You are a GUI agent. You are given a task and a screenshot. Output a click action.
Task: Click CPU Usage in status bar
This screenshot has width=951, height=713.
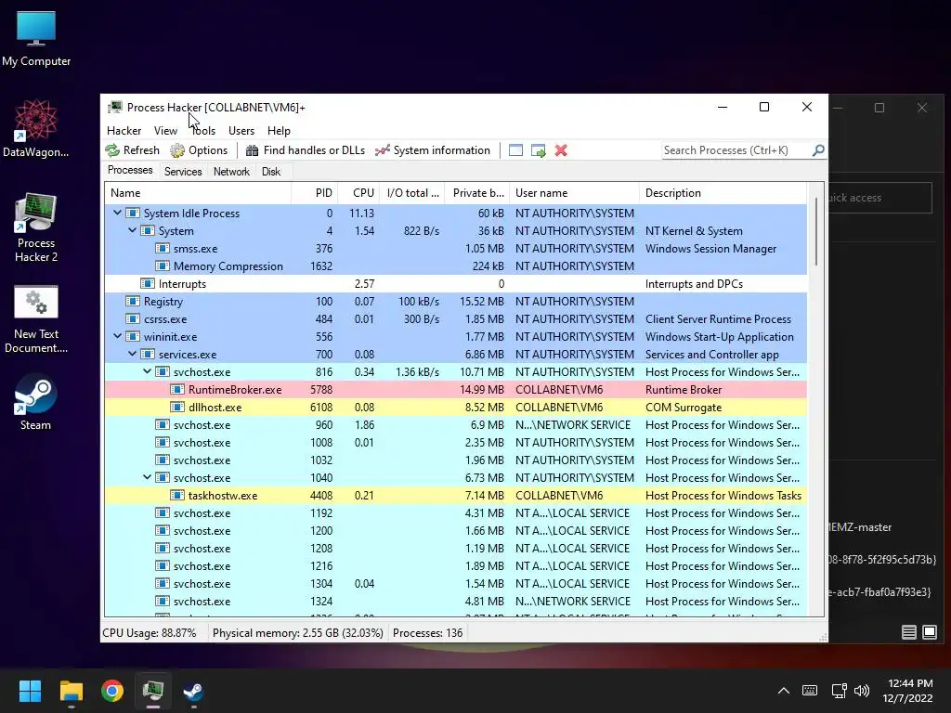tap(150, 633)
